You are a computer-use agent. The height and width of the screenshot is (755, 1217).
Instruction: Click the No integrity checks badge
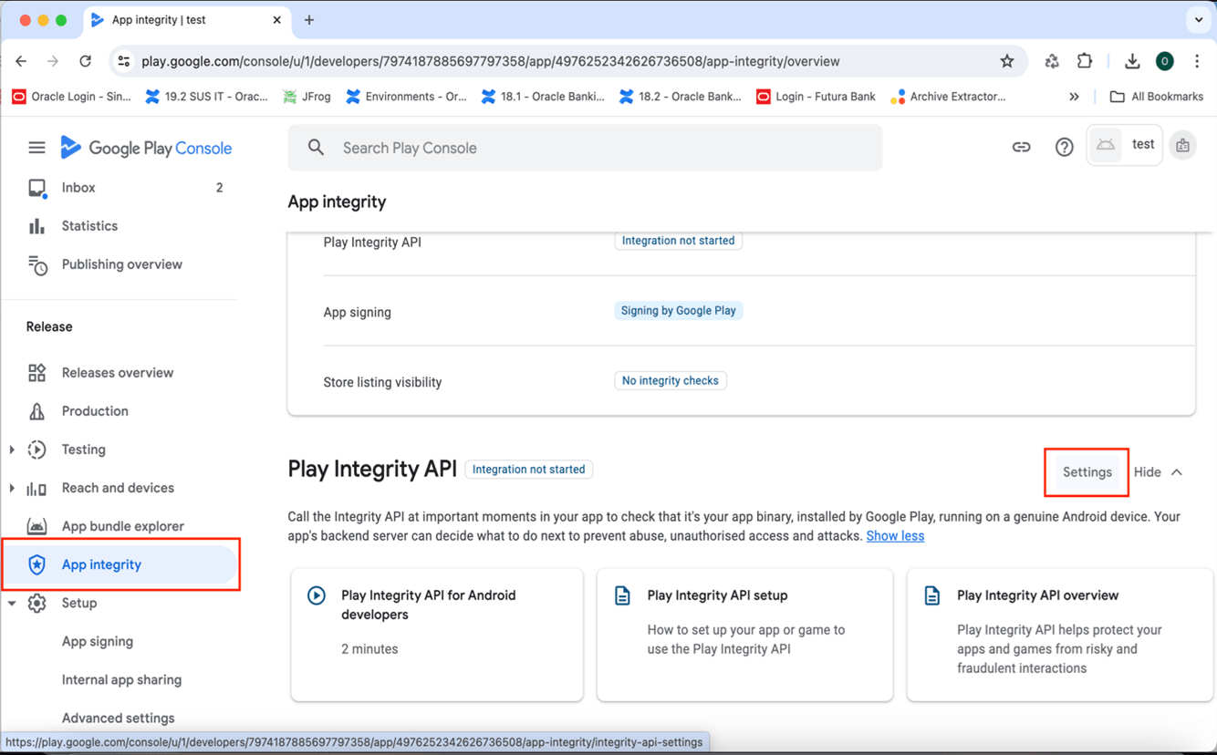click(x=670, y=381)
